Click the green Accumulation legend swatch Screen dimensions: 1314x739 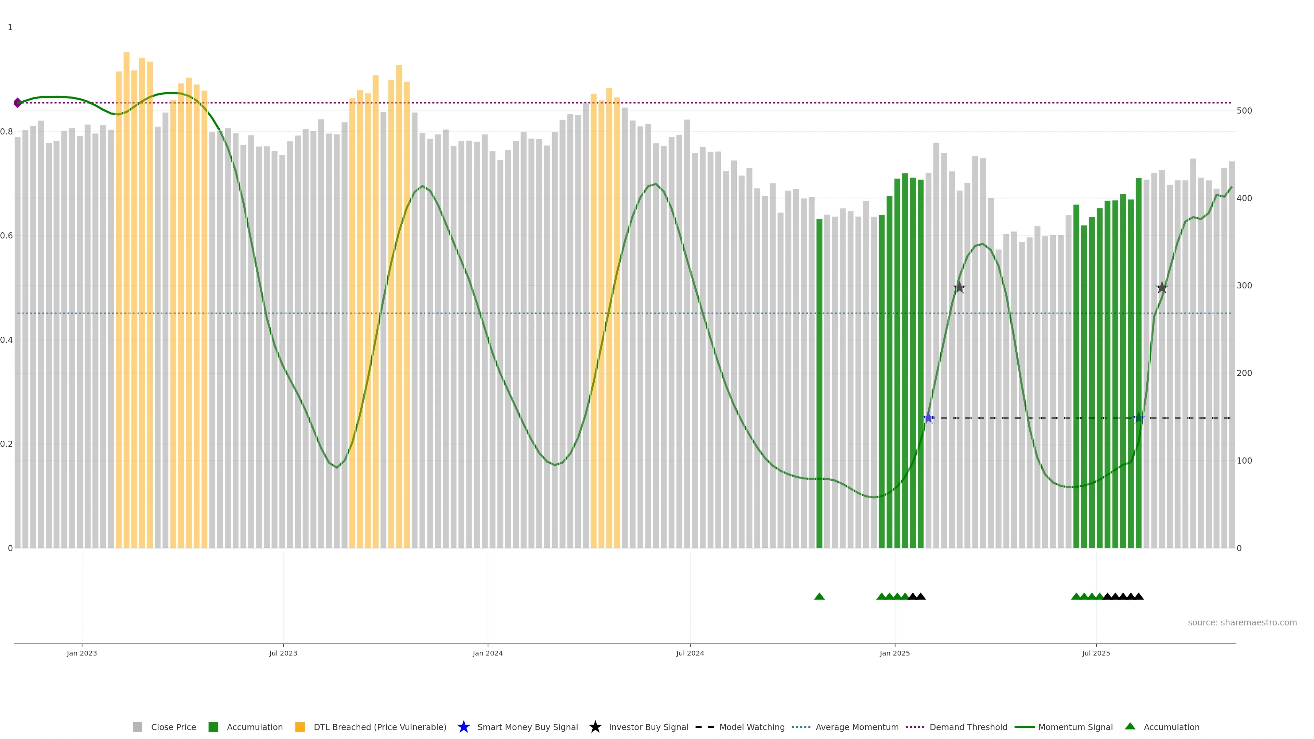pyautogui.click(x=213, y=727)
